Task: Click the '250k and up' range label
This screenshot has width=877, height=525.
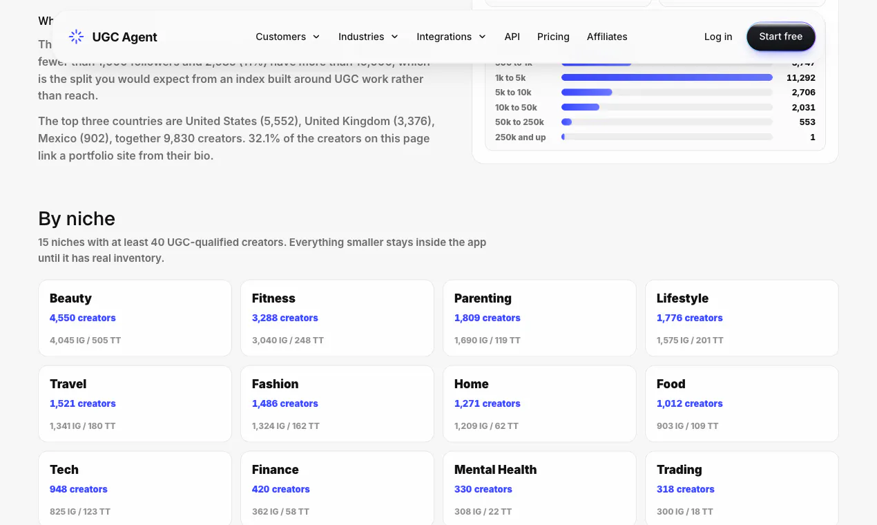Action: (x=520, y=137)
